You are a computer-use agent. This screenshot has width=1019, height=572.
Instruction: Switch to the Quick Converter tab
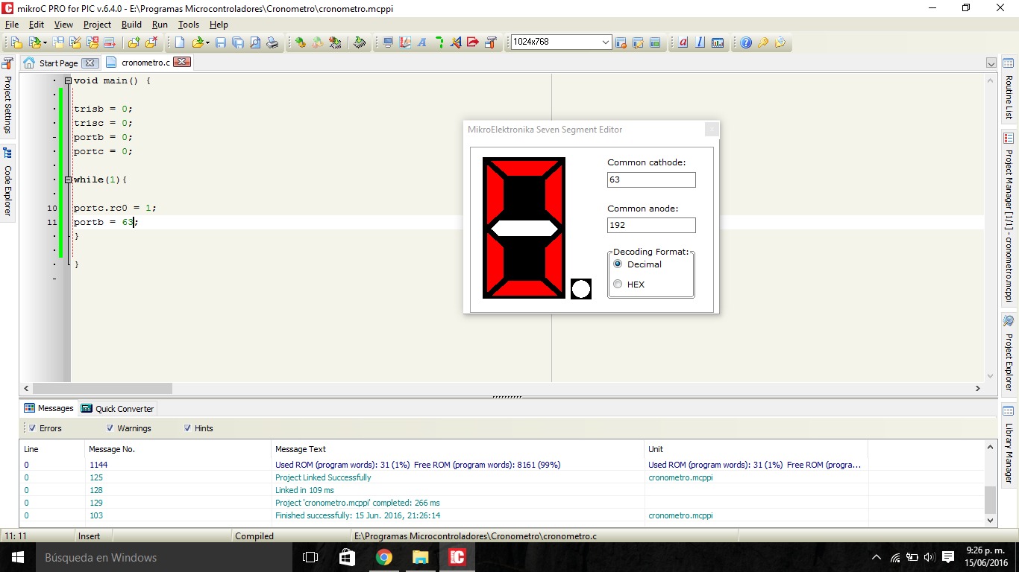pos(118,408)
